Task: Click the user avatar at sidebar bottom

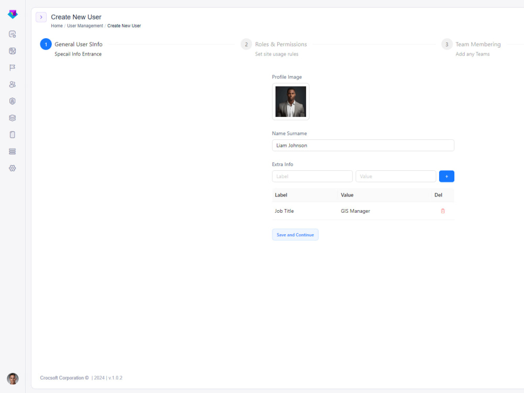Action: pos(13,379)
